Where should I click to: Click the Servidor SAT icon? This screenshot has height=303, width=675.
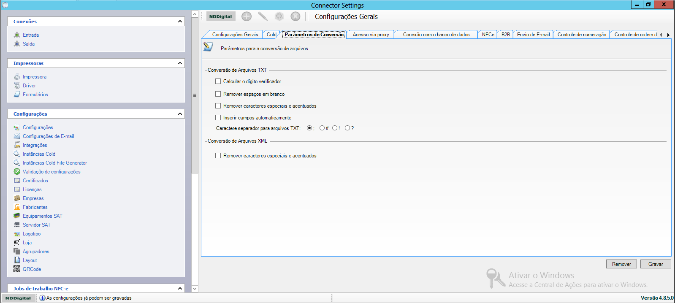pyautogui.click(x=17, y=225)
